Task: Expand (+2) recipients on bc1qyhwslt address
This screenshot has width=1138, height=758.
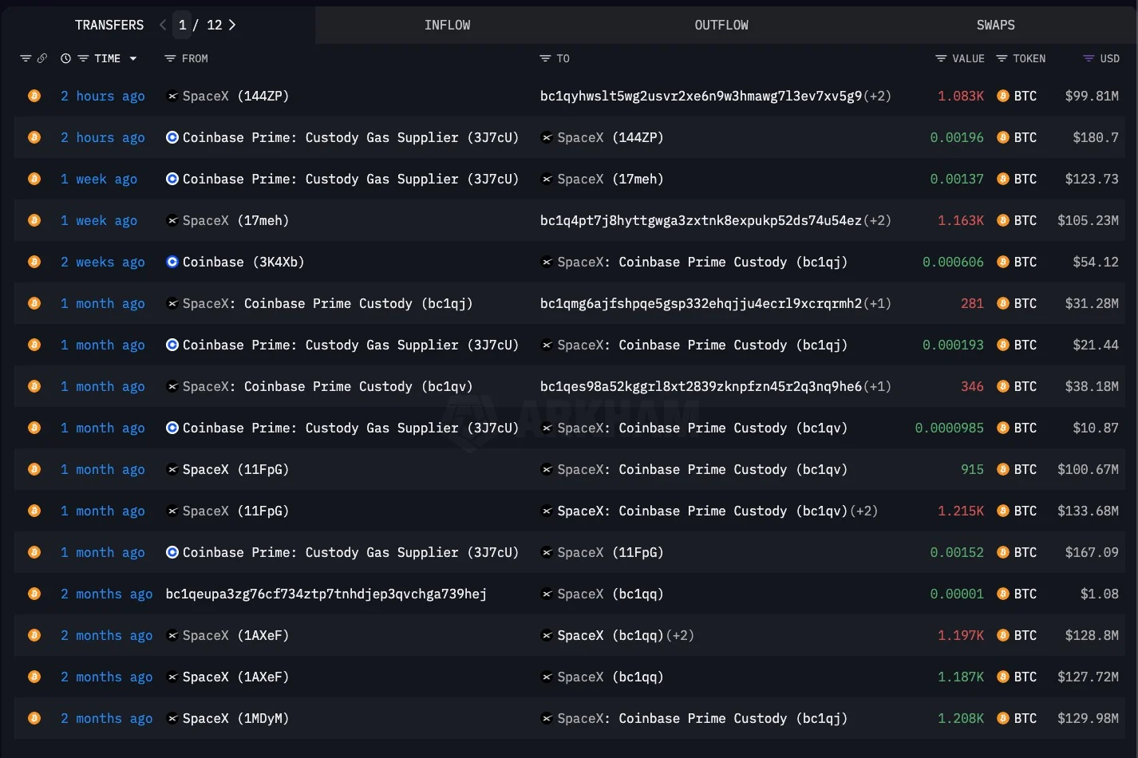Action: [879, 96]
